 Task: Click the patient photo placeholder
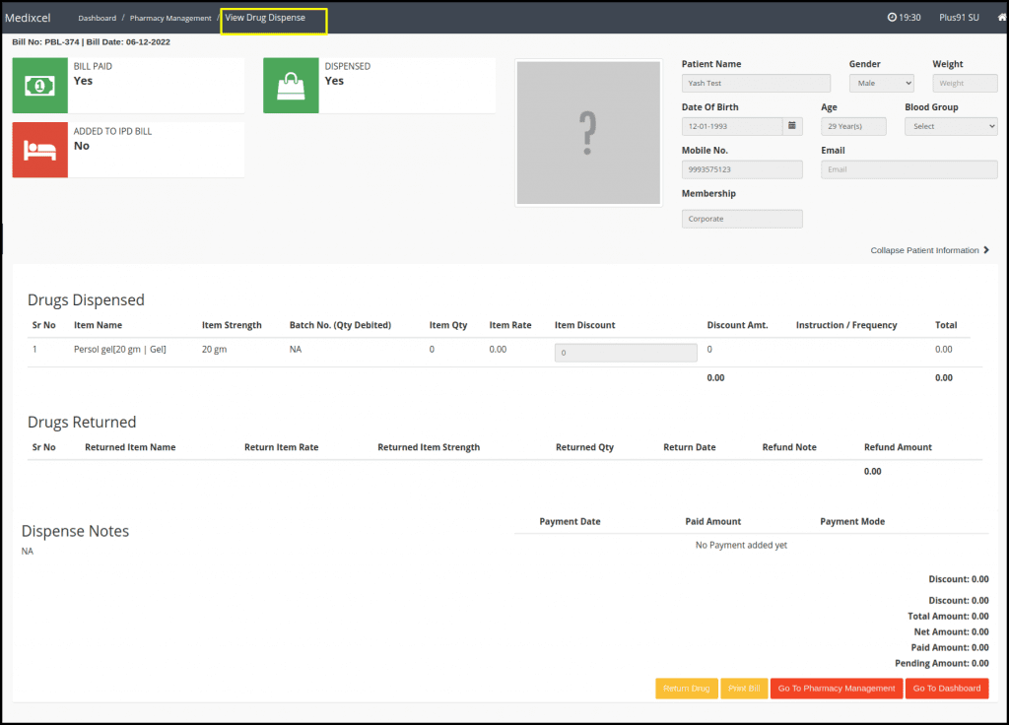[588, 132]
